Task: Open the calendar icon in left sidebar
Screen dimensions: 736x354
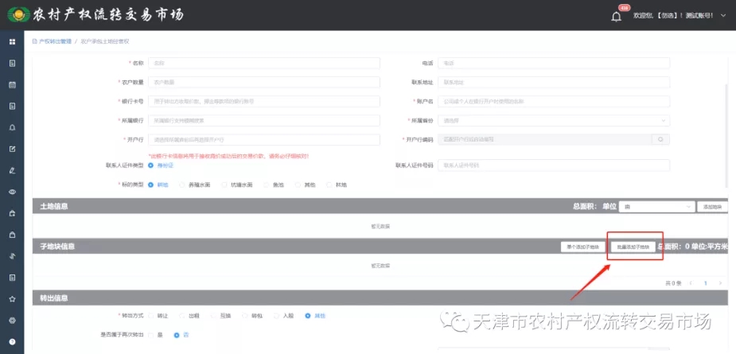Action: click(12, 84)
